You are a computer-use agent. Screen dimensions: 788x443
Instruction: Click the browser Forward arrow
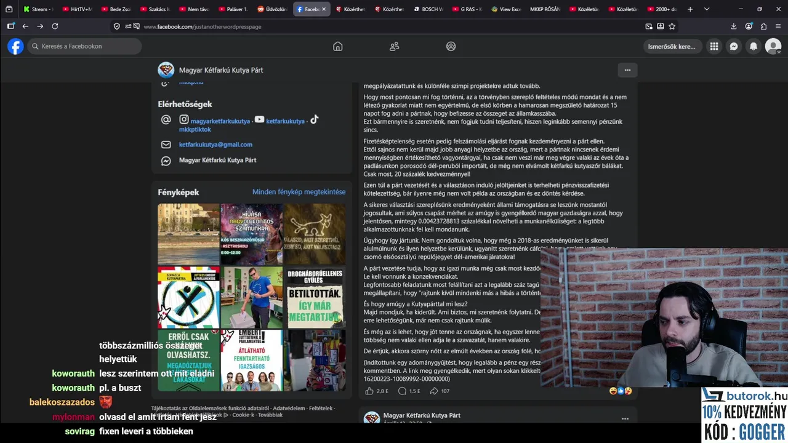coord(40,26)
